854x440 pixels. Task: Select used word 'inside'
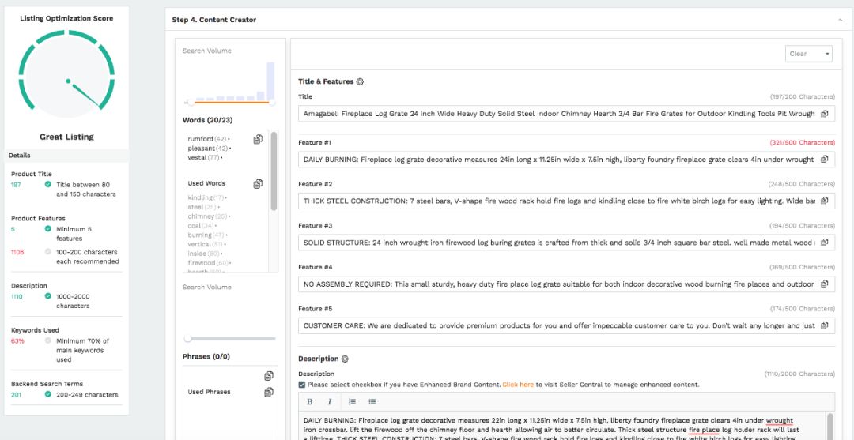[197, 254]
